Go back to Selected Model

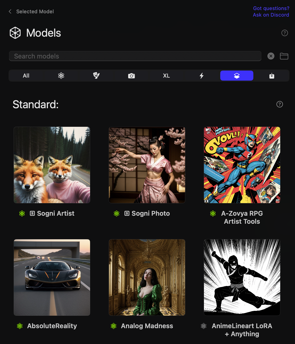point(31,12)
